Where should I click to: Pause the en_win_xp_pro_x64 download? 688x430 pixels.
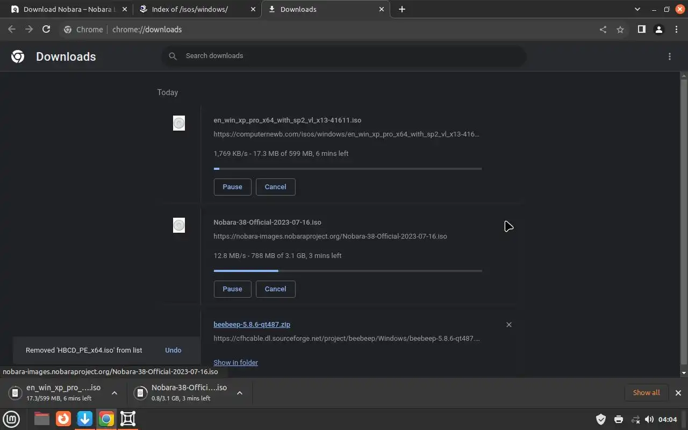tap(232, 187)
